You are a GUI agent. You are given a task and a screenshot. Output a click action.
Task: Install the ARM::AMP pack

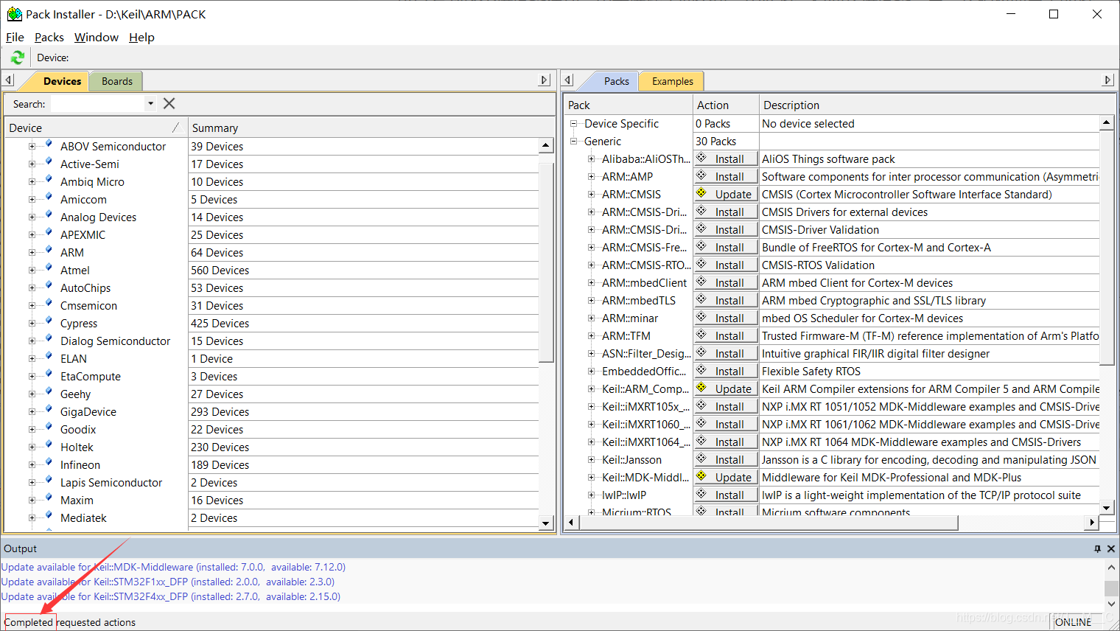point(726,176)
